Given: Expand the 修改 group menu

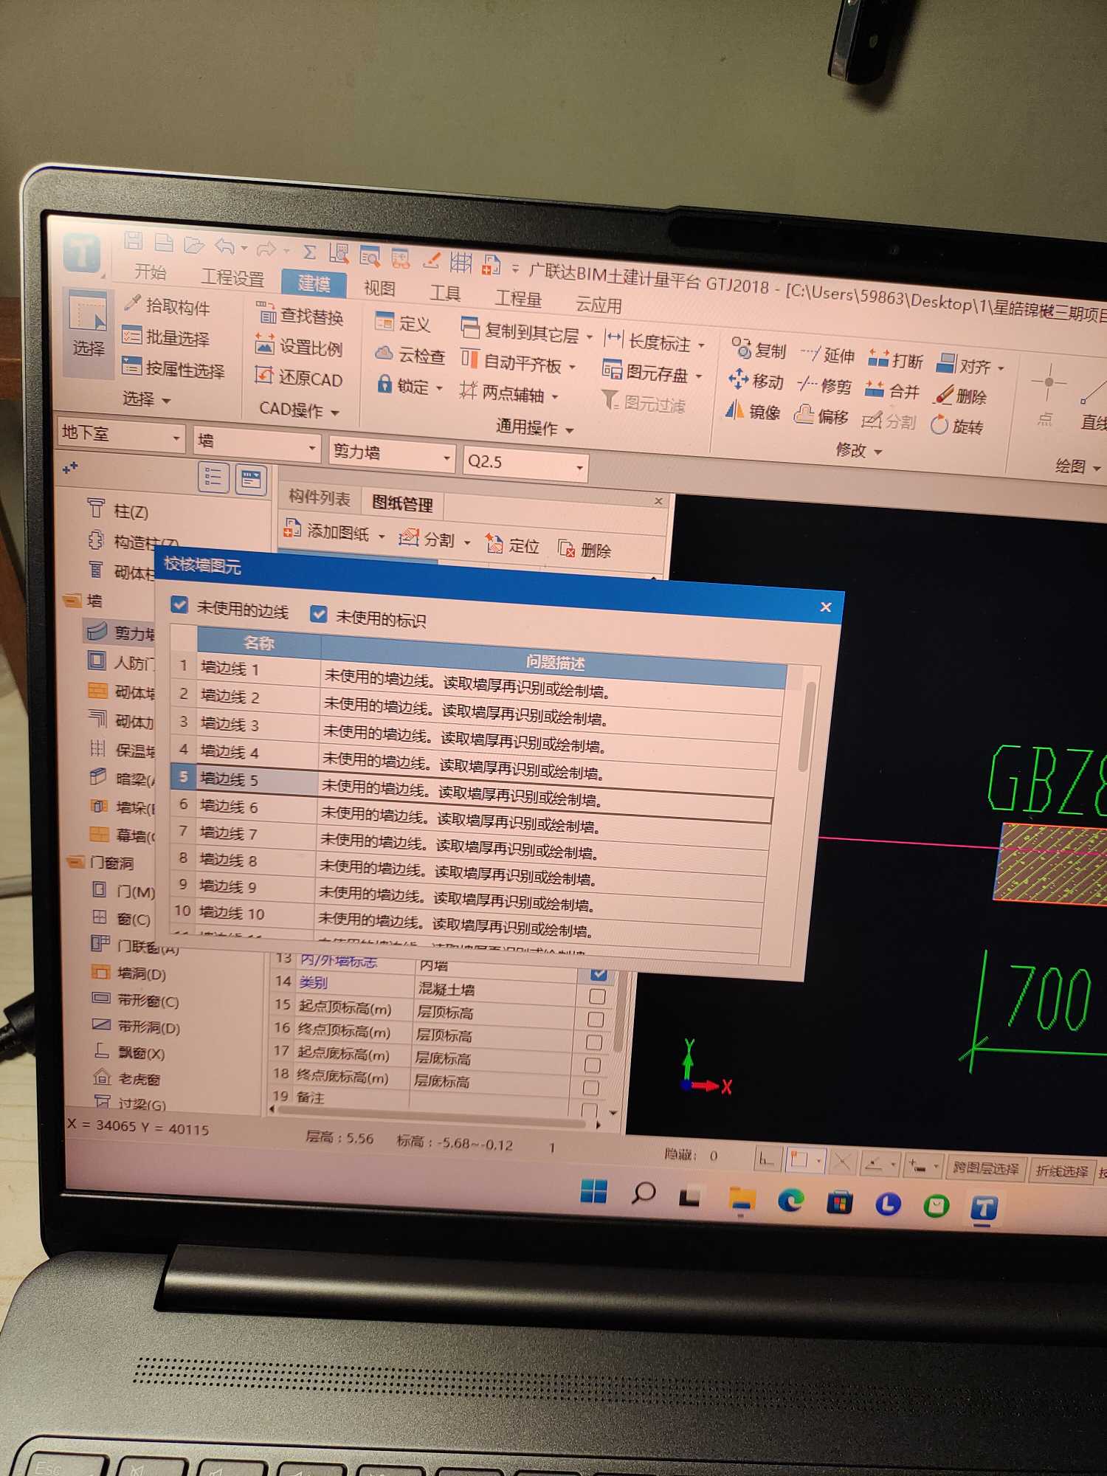Looking at the screenshot, I should 859,450.
